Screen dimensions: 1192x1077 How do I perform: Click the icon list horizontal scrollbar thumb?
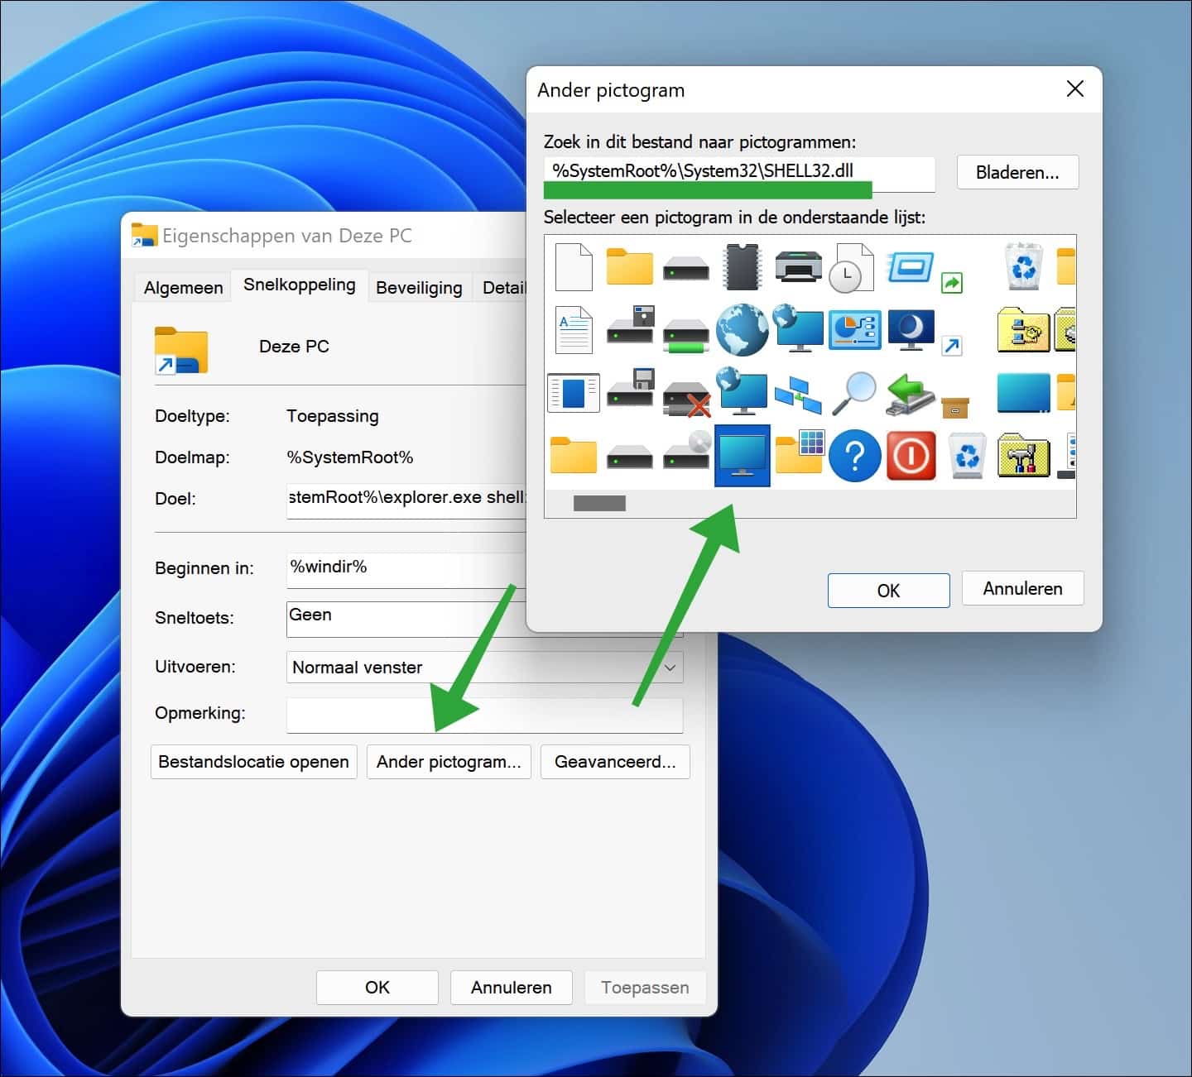599,503
